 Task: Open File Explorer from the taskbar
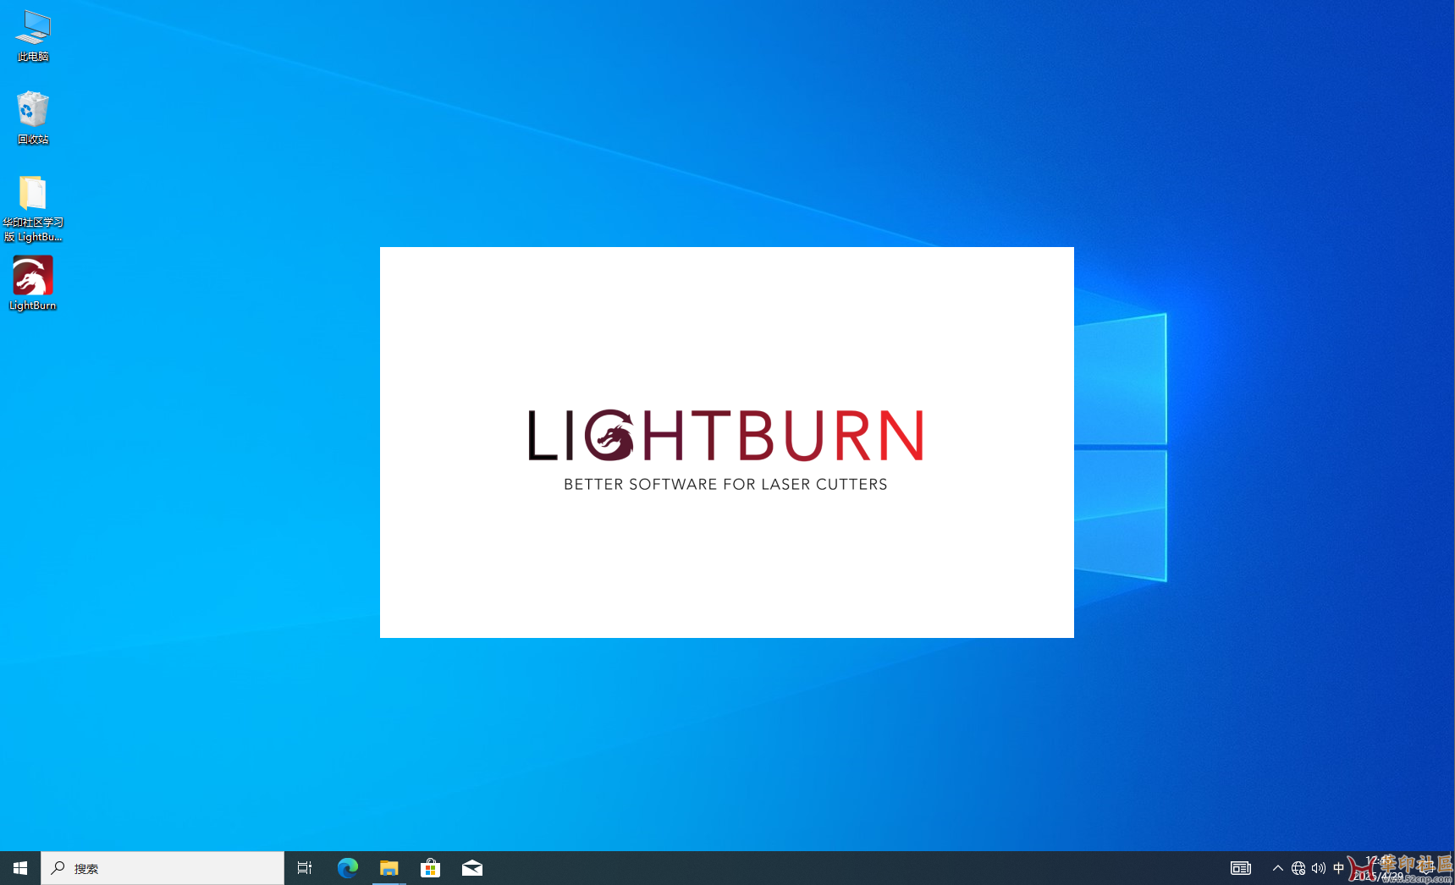389,868
